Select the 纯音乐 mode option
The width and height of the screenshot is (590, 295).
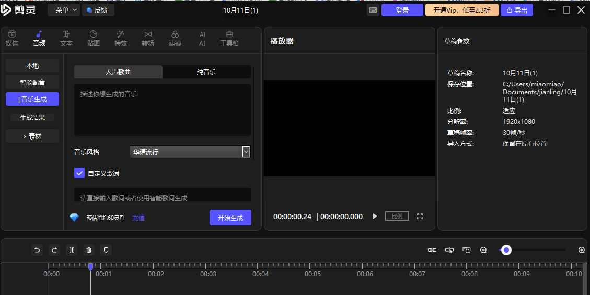coord(206,72)
